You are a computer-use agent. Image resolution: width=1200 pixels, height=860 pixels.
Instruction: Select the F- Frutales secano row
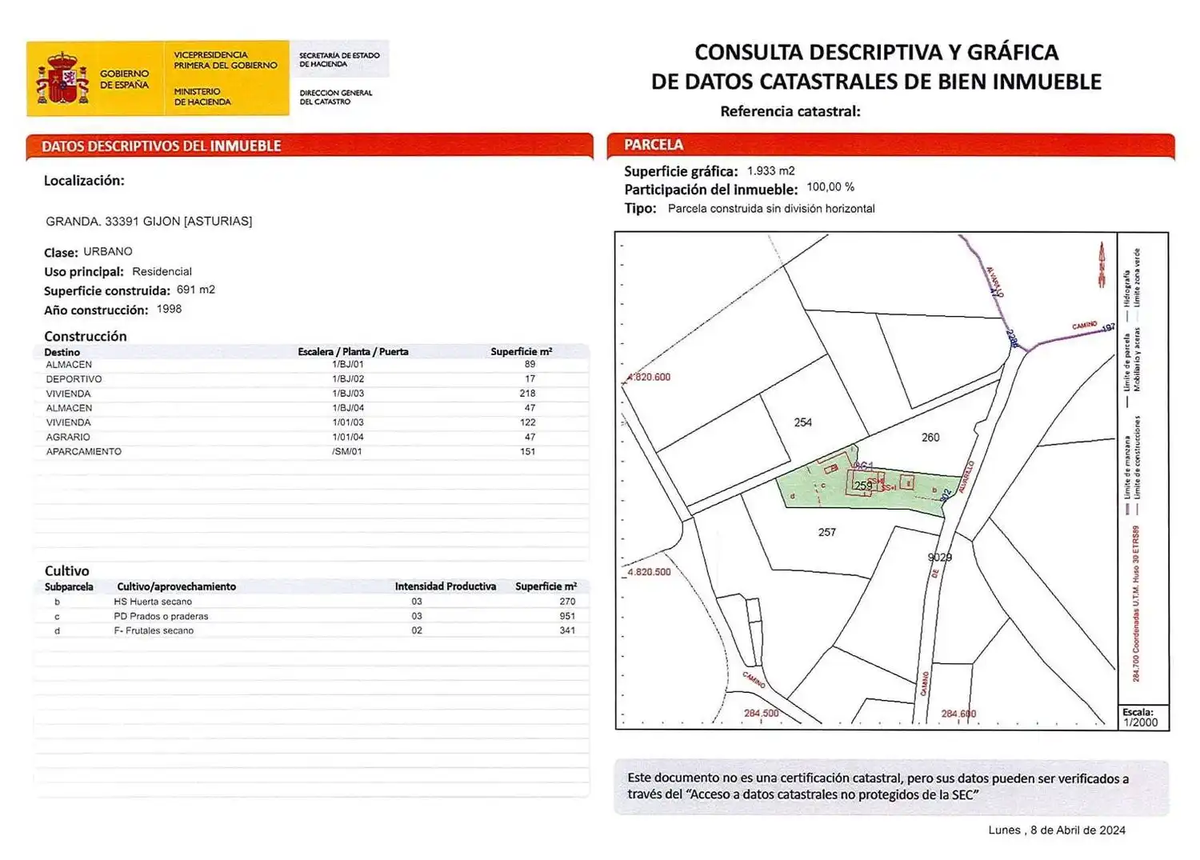312,630
